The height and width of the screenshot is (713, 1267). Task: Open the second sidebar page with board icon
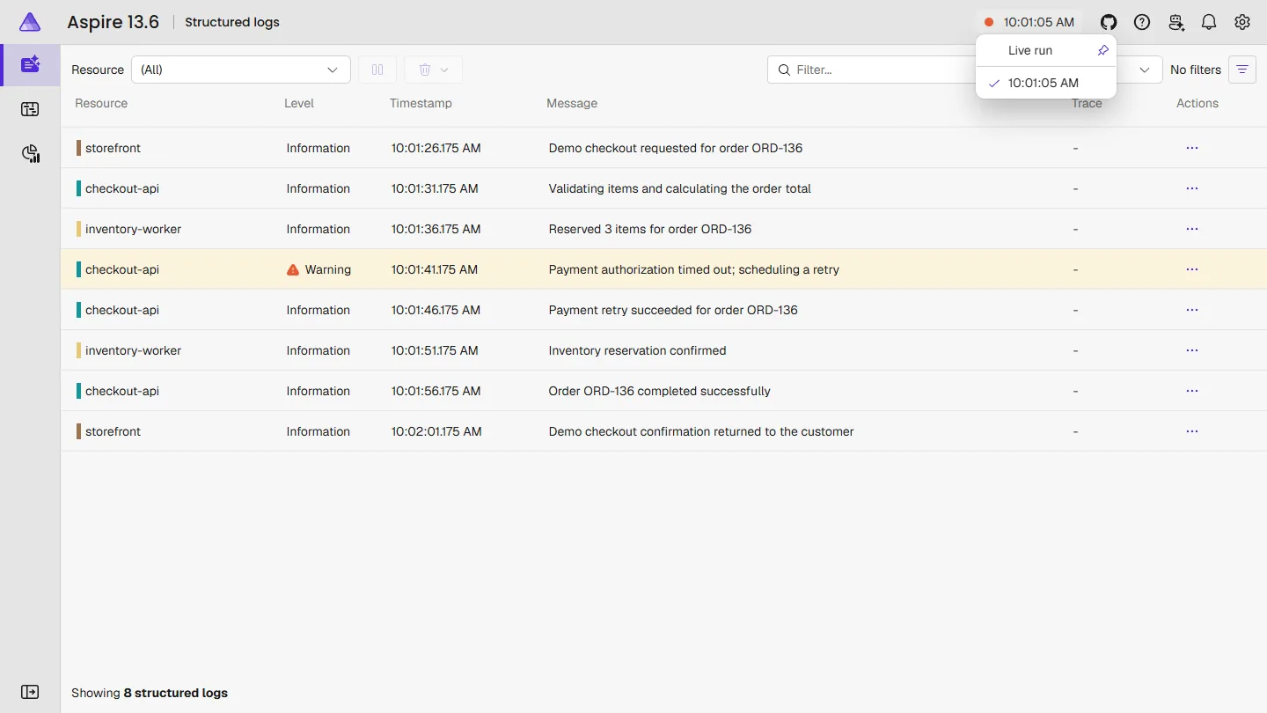tap(30, 109)
